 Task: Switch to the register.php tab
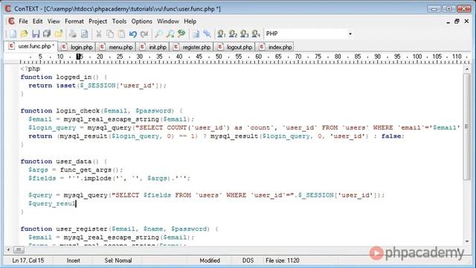tap(193, 47)
